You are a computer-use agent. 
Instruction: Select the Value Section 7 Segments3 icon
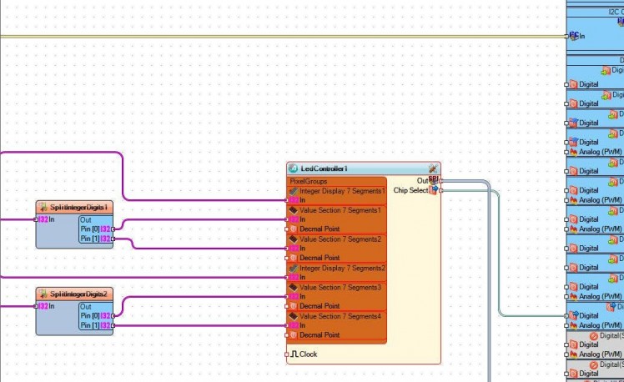(x=294, y=287)
